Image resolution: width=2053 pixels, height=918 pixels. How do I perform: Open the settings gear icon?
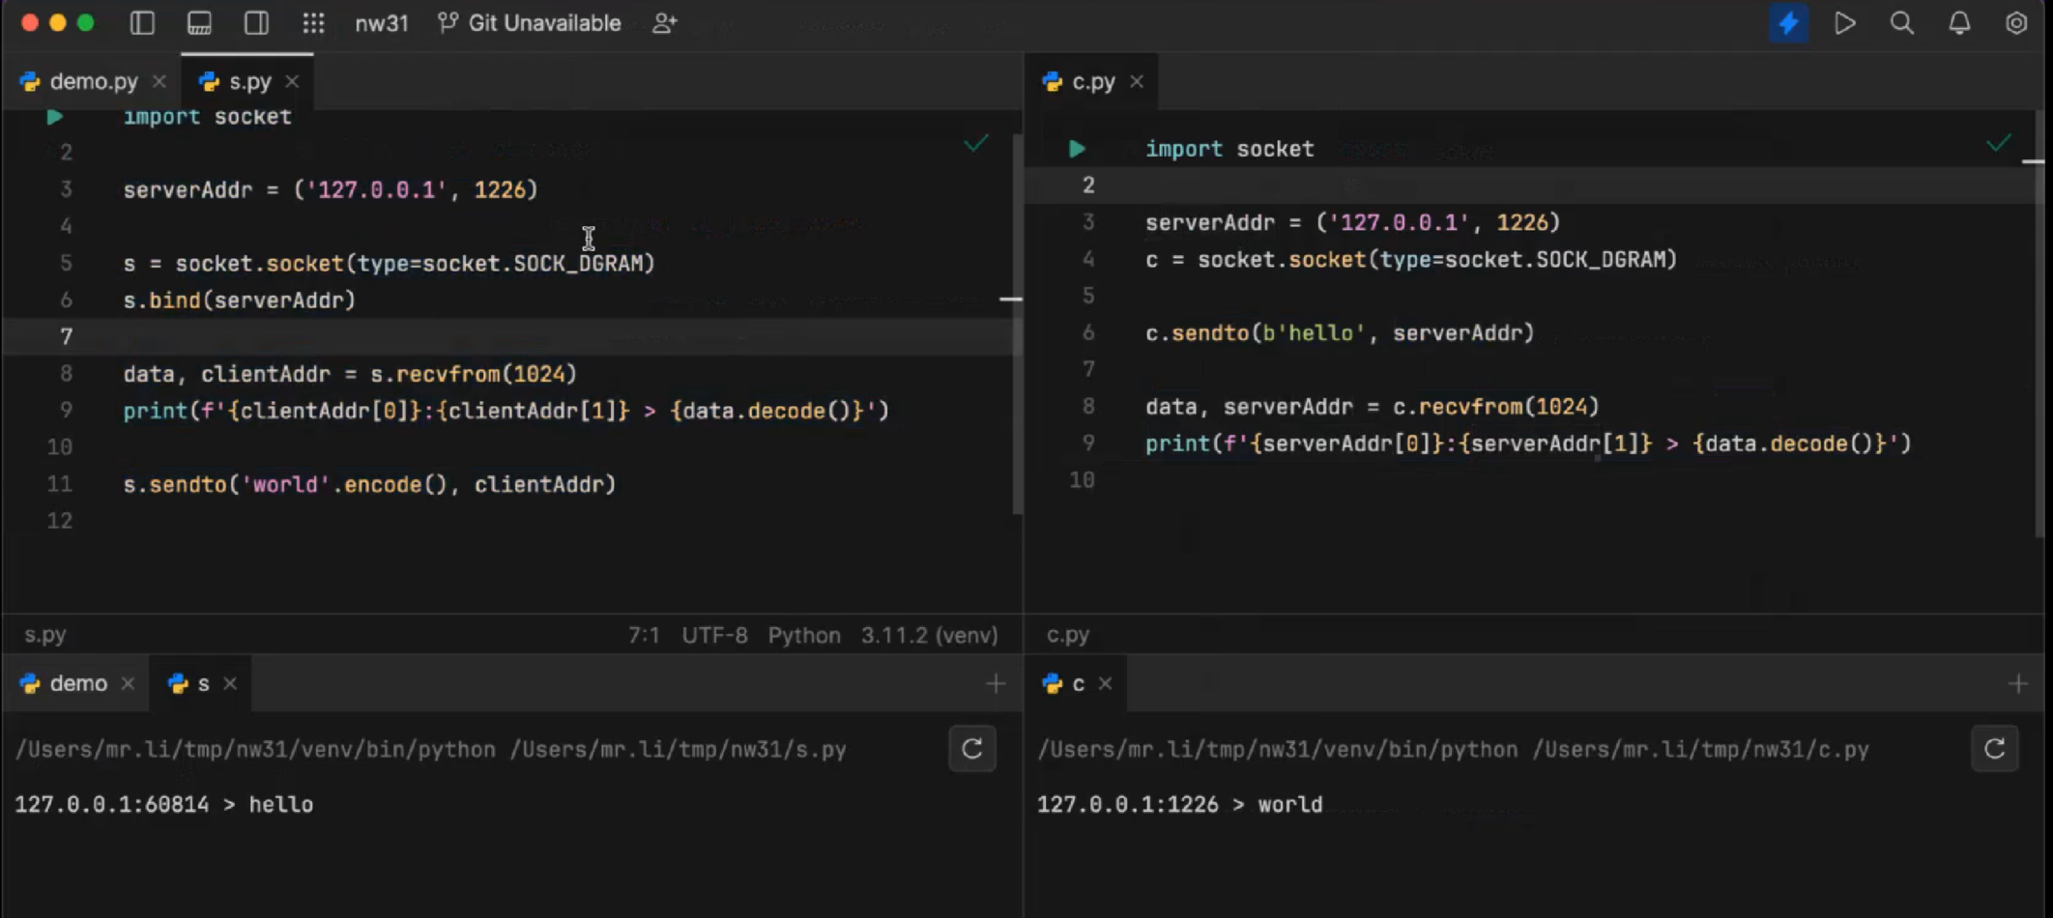tap(2016, 23)
